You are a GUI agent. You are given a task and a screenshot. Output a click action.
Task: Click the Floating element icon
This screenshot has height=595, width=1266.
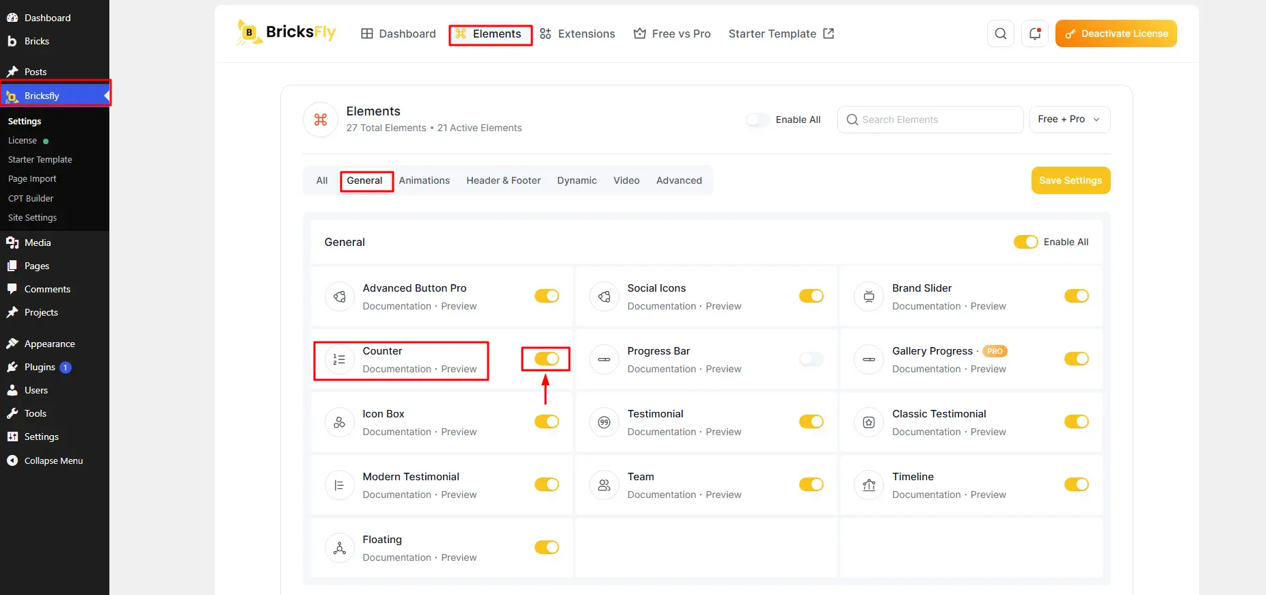pos(340,548)
